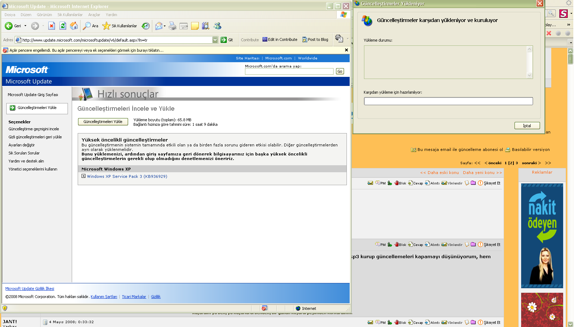The image size is (588, 327).
Task: Click the Post to Blog button
Action: pyautogui.click(x=315, y=39)
